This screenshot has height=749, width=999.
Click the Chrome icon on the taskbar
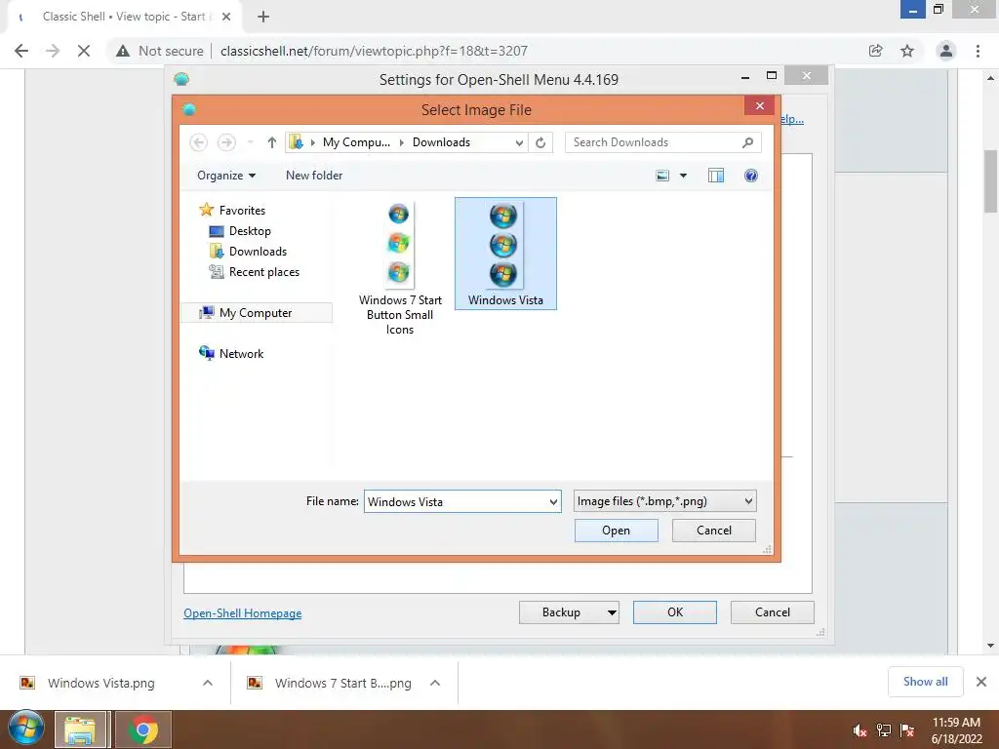(142, 729)
